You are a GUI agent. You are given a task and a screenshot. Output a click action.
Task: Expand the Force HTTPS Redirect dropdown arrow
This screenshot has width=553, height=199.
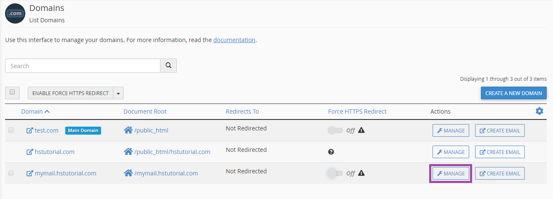pos(118,93)
